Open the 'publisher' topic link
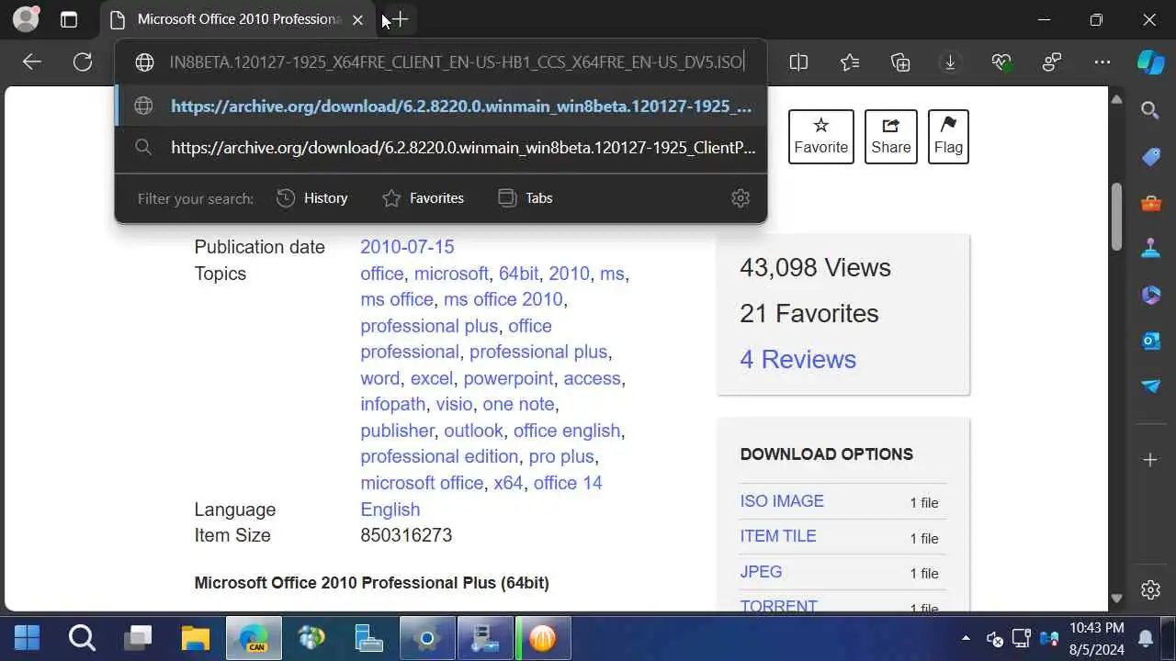 pyautogui.click(x=397, y=431)
